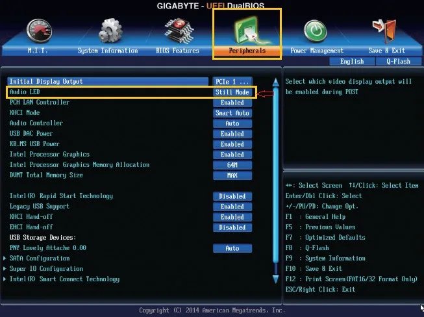This screenshot has width=424, height=317.
Task: Open DVMT Total Memory Size MAX value
Action: pyautogui.click(x=232, y=175)
